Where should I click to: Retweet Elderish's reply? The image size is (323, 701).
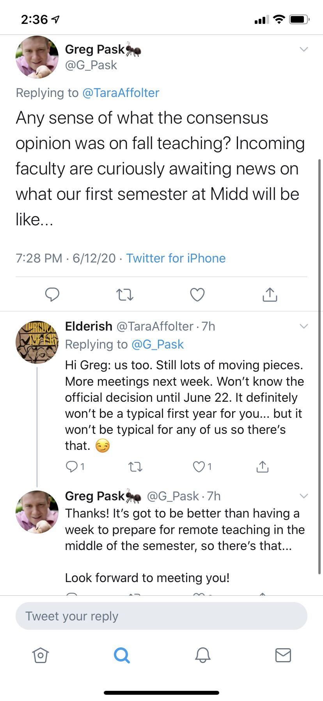click(x=135, y=466)
